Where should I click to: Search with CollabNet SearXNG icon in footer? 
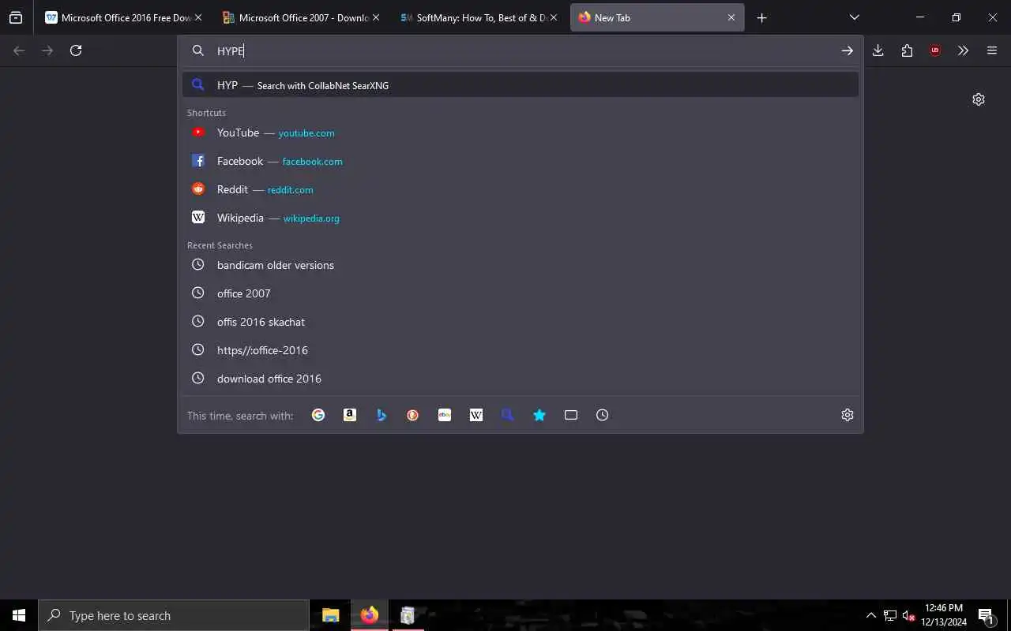click(x=508, y=415)
